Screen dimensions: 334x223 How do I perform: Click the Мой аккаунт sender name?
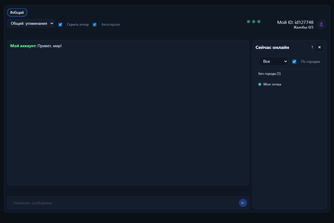tap(23, 46)
